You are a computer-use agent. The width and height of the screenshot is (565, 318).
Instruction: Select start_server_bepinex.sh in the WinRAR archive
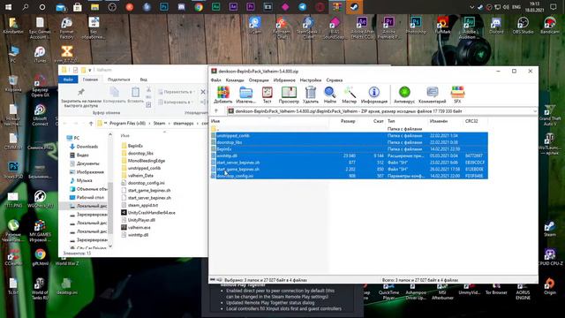[x=349, y=163]
